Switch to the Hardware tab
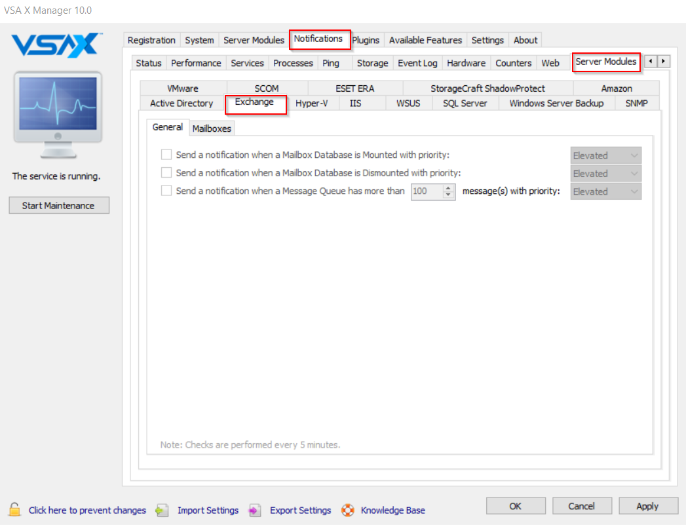 [x=466, y=63]
